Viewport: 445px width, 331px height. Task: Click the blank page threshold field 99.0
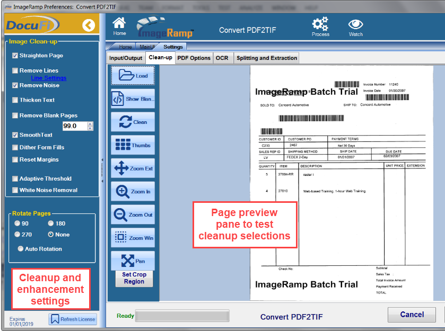[75, 126]
